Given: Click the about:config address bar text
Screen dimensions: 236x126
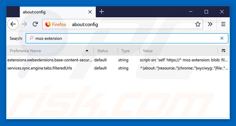Looking at the screenshot, I should click(85, 24).
